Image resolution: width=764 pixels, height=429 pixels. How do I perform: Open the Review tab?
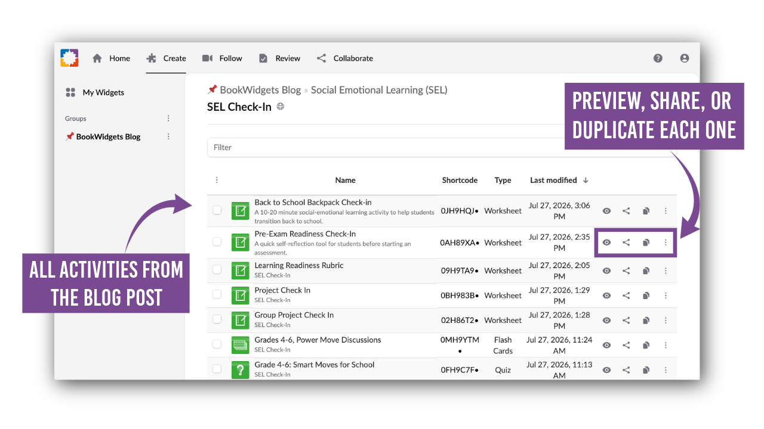pos(279,58)
